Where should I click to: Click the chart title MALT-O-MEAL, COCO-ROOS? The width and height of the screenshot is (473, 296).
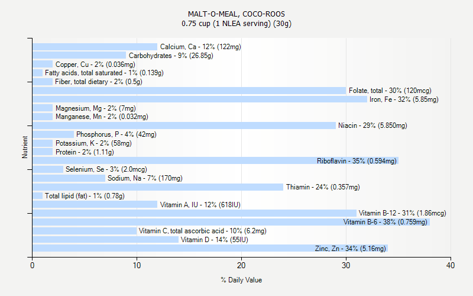(x=236, y=14)
